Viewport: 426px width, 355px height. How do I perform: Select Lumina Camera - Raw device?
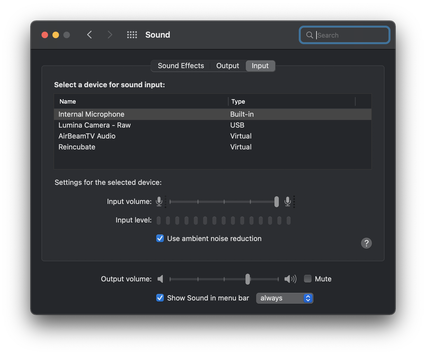213,125
